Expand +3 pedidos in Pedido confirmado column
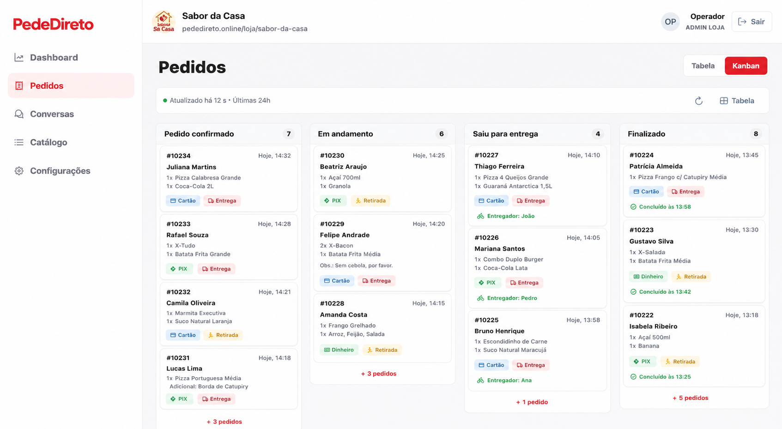 (x=224, y=422)
